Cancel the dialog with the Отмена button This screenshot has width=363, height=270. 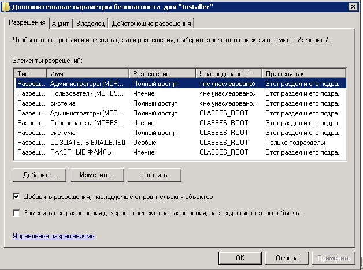(x=286, y=257)
